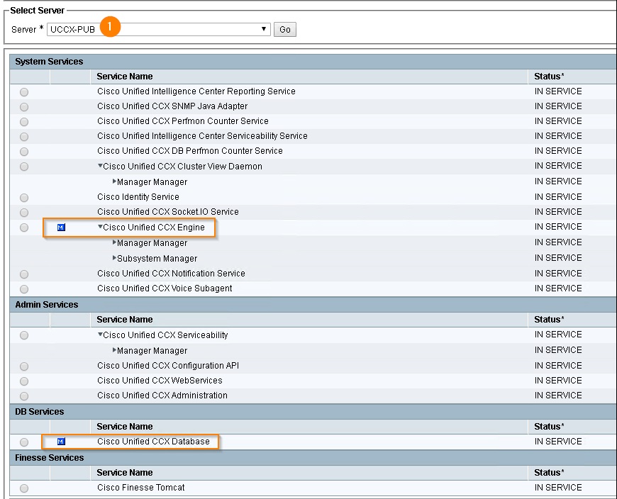Click the 'Cisco Unified CCX Configuration API' name

tap(168, 366)
